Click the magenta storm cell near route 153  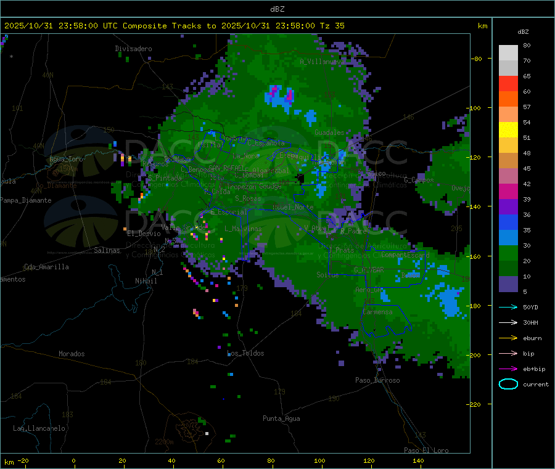coord(290,95)
